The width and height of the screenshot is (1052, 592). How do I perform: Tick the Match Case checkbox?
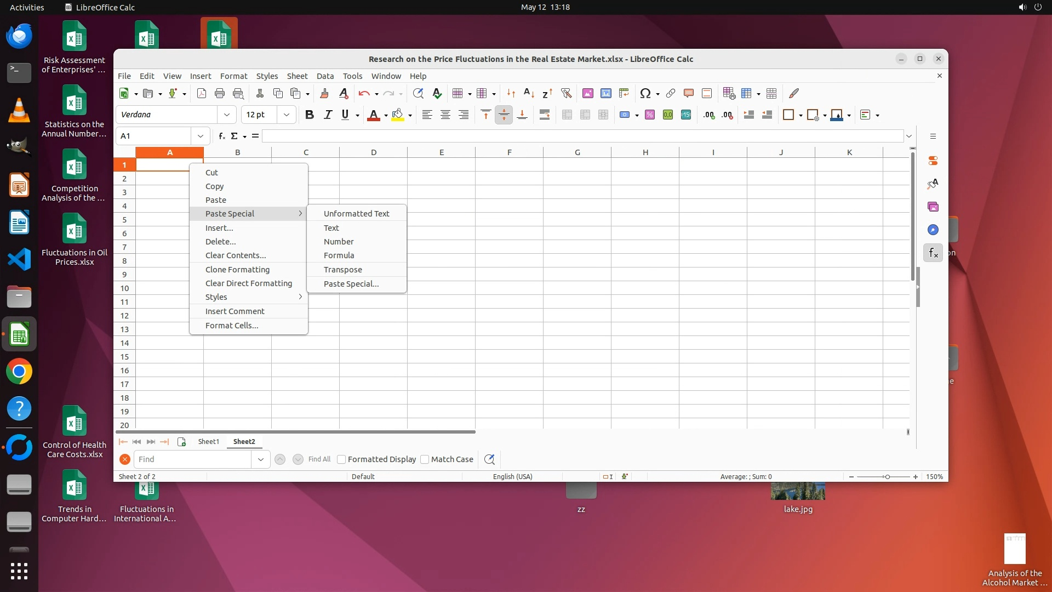point(425,459)
